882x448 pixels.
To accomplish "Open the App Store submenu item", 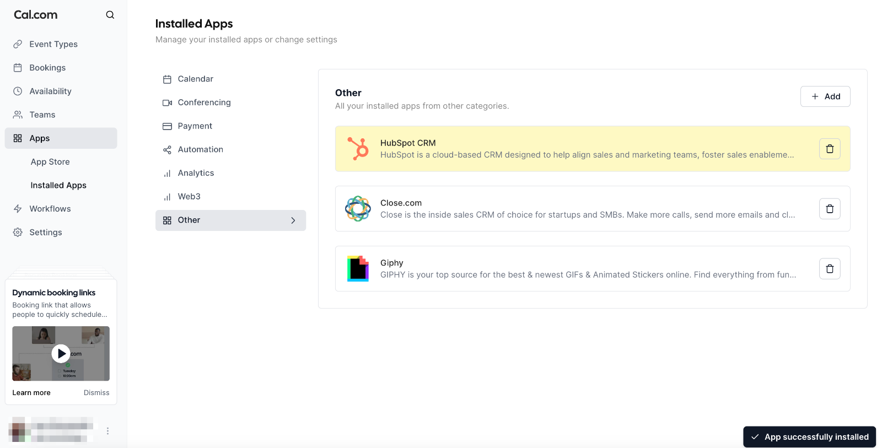I will [x=50, y=162].
